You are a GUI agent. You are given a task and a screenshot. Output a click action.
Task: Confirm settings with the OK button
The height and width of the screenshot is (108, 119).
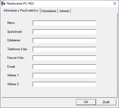click(86, 102)
